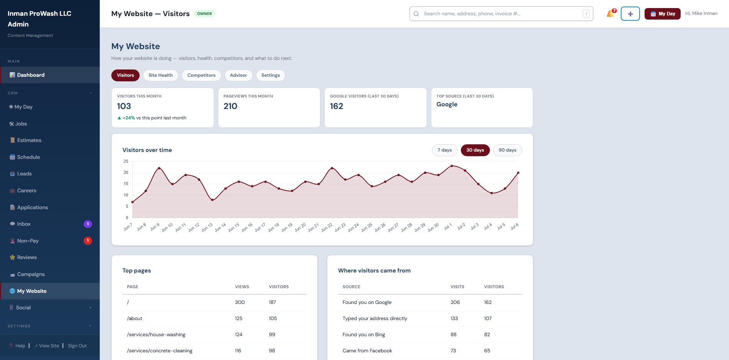Image resolution: width=729 pixels, height=360 pixels.
Task: Click the slash shortcut hint in search
Action: click(x=586, y=14)
